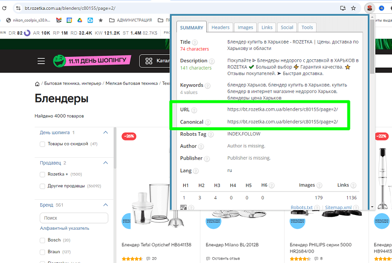The image size is (392, 263).
Task: Open the nikon_coolpix_s30 bookmark
Action: (x=28, y=20)
